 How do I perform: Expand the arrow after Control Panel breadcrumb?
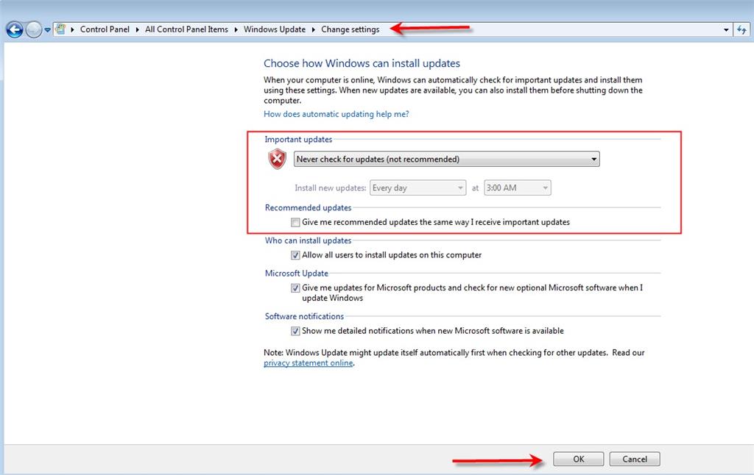point(137,29)
